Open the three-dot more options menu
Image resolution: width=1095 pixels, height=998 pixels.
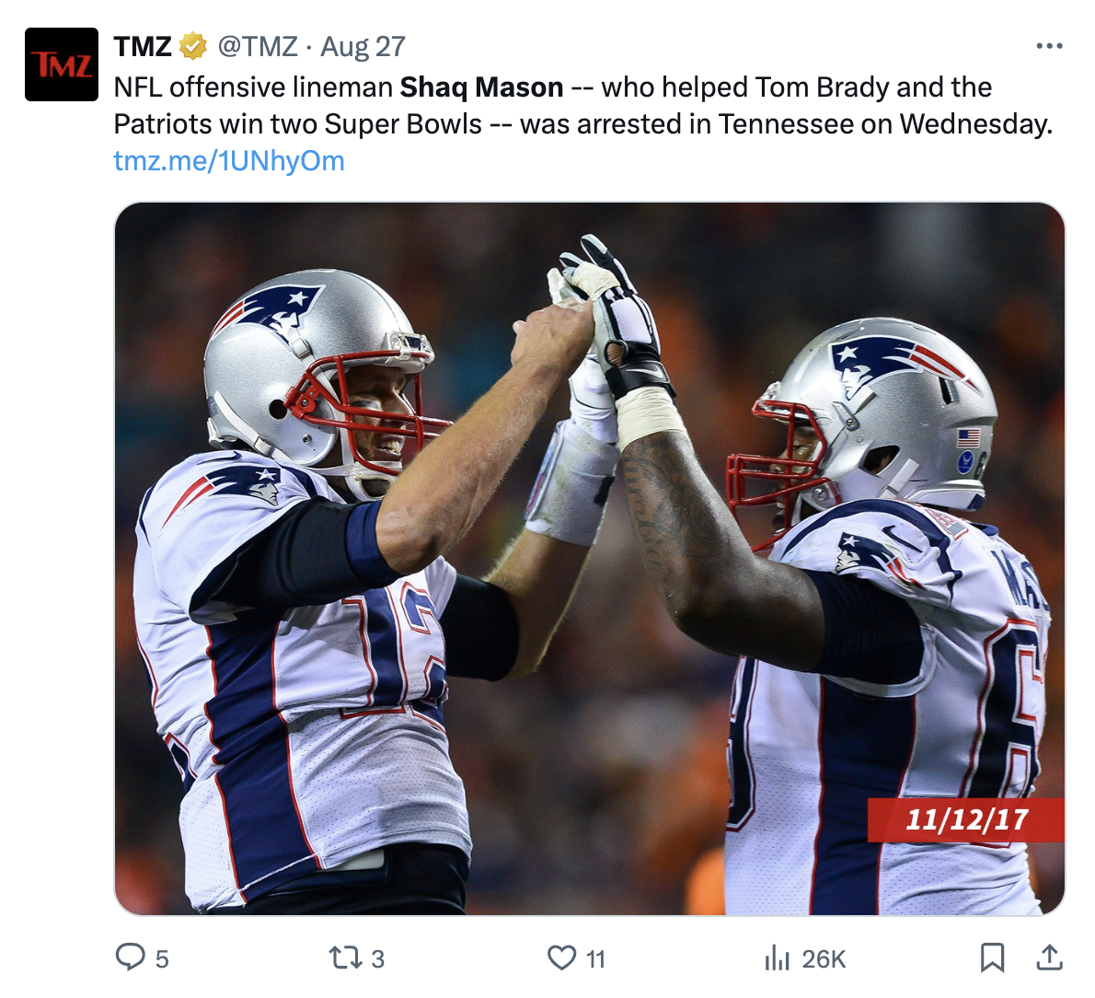[1049, 46]
